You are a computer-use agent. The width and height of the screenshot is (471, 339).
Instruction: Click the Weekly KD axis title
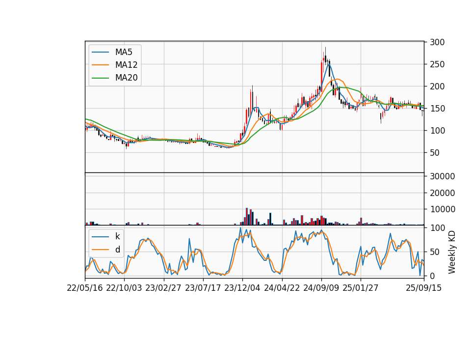coord(452,252)
